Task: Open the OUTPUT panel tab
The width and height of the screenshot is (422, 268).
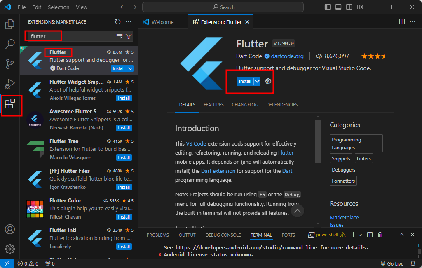Action: coord(187,235)
